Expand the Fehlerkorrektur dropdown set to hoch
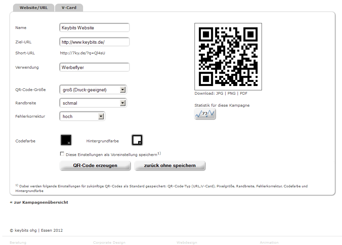Viewport: 342px width, 245px height. (x=101, y=116)
